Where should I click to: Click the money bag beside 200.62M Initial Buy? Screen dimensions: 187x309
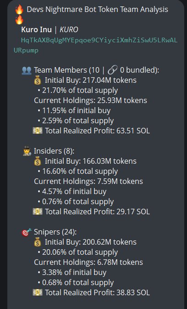point(38,242)
